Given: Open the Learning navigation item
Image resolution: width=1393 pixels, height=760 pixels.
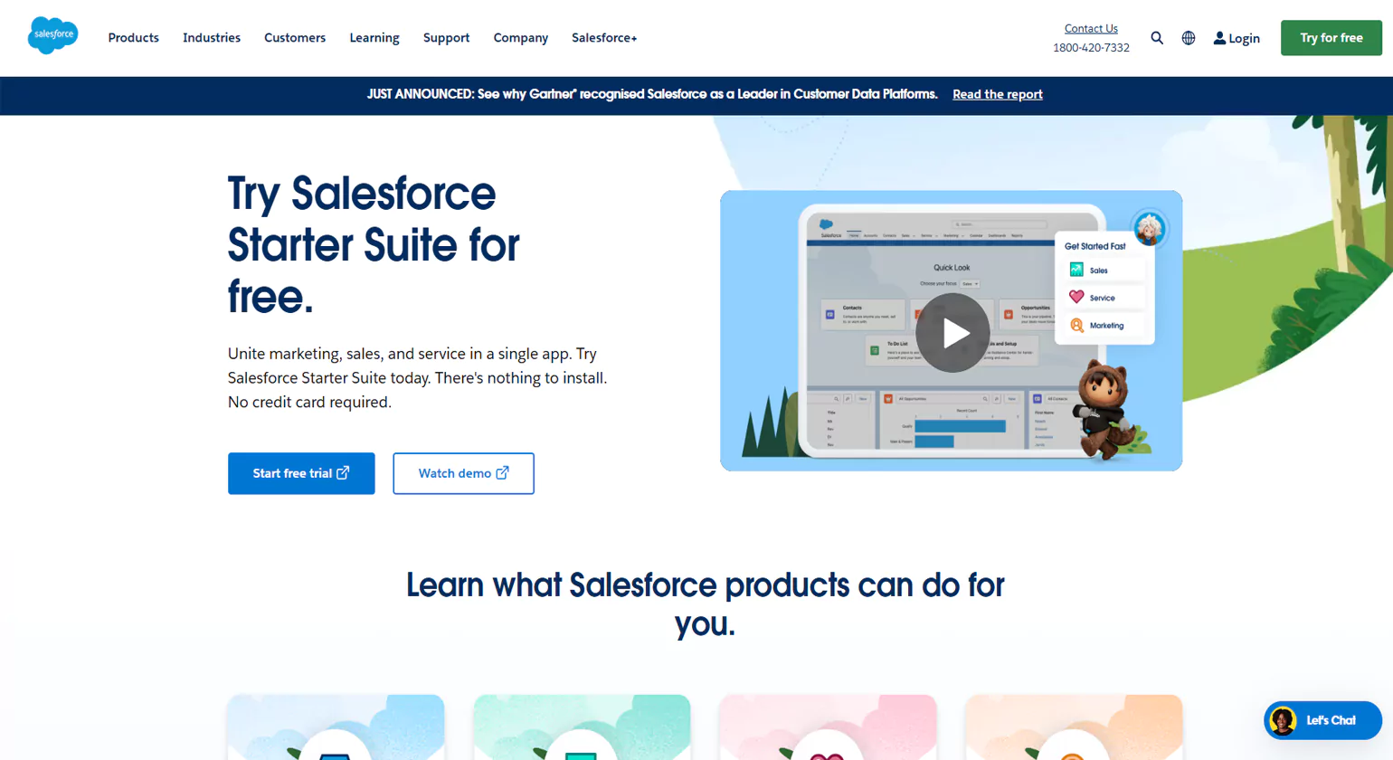Looking at the screenshot, I should (x=374, y=38).
